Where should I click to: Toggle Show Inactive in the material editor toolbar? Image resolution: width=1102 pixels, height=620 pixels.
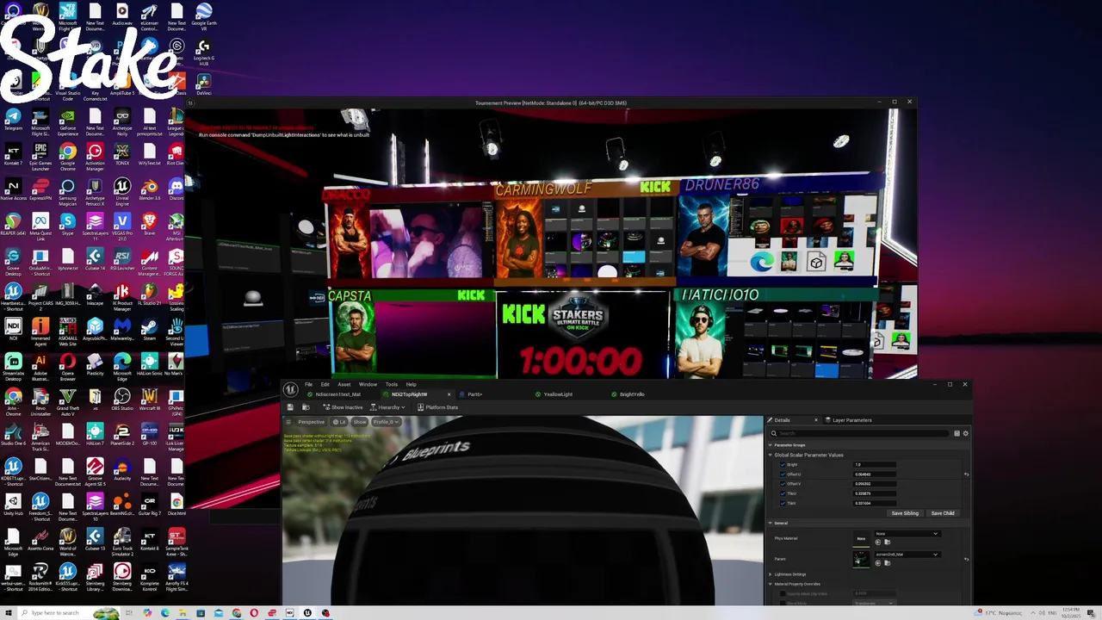pos(343,407)
